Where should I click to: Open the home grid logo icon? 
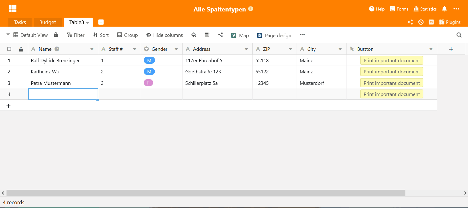pos(13,9)
